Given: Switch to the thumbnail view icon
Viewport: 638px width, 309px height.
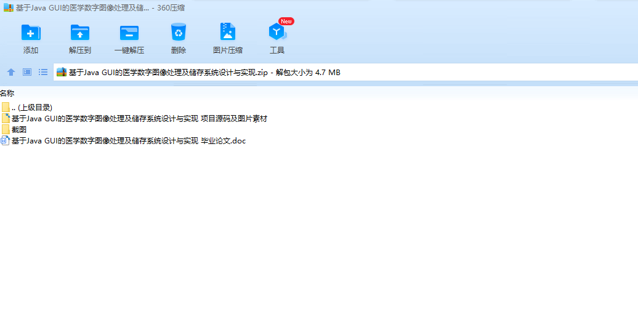Looking at the screenshot, I should click(x=27, y=73).
